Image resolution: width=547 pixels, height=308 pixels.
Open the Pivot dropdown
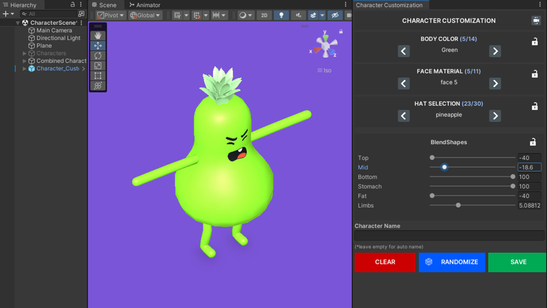pyautogui.click(x=111, y=15)
